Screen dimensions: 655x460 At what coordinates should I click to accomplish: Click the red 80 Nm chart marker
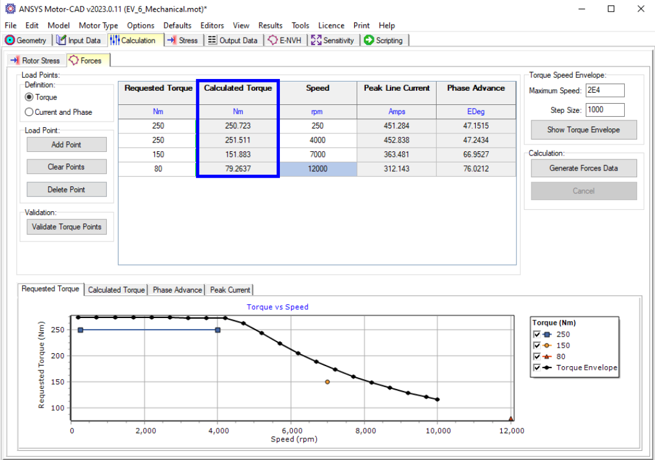[x=511, y=418]
